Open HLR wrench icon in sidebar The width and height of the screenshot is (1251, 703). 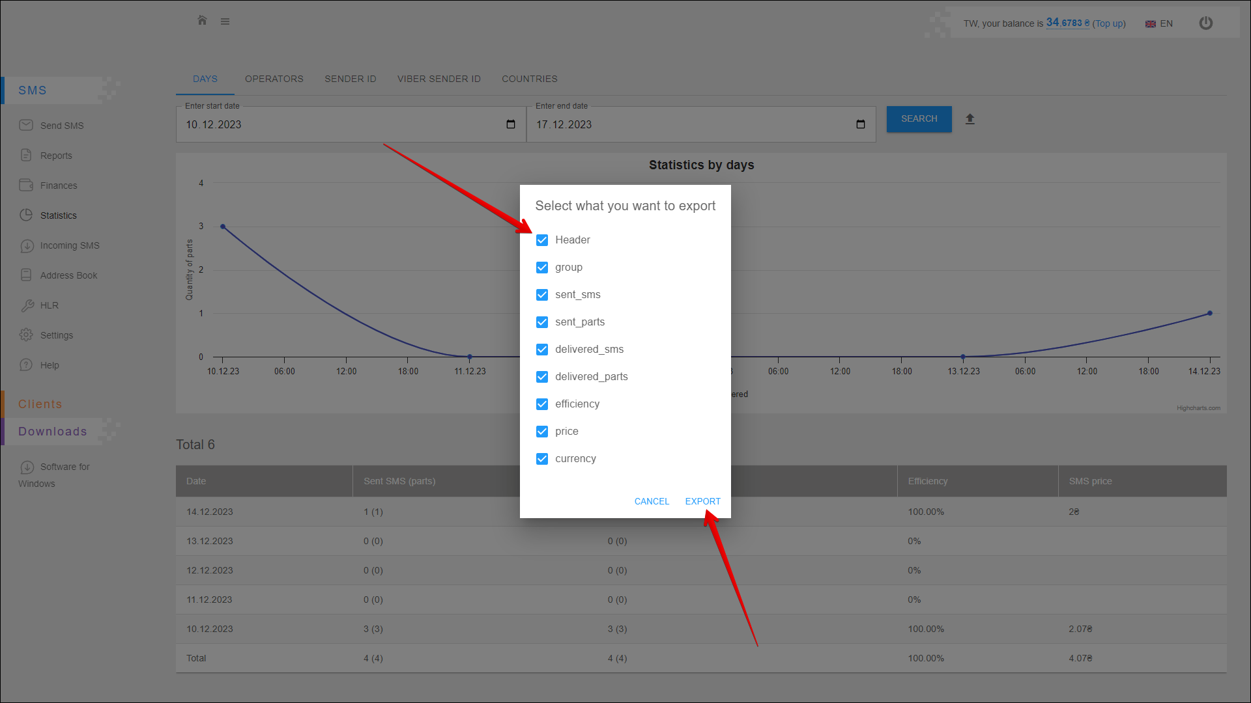click(27, 305)
